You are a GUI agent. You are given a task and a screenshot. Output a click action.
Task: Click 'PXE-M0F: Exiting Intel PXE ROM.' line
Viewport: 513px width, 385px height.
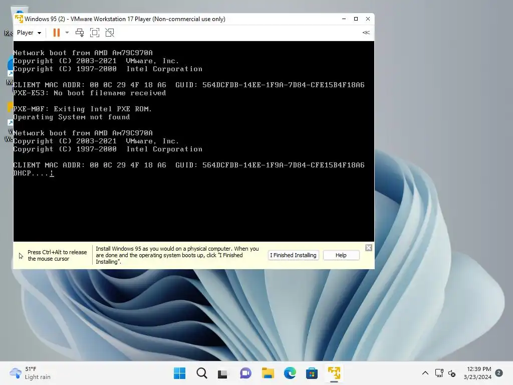(83, 109)
